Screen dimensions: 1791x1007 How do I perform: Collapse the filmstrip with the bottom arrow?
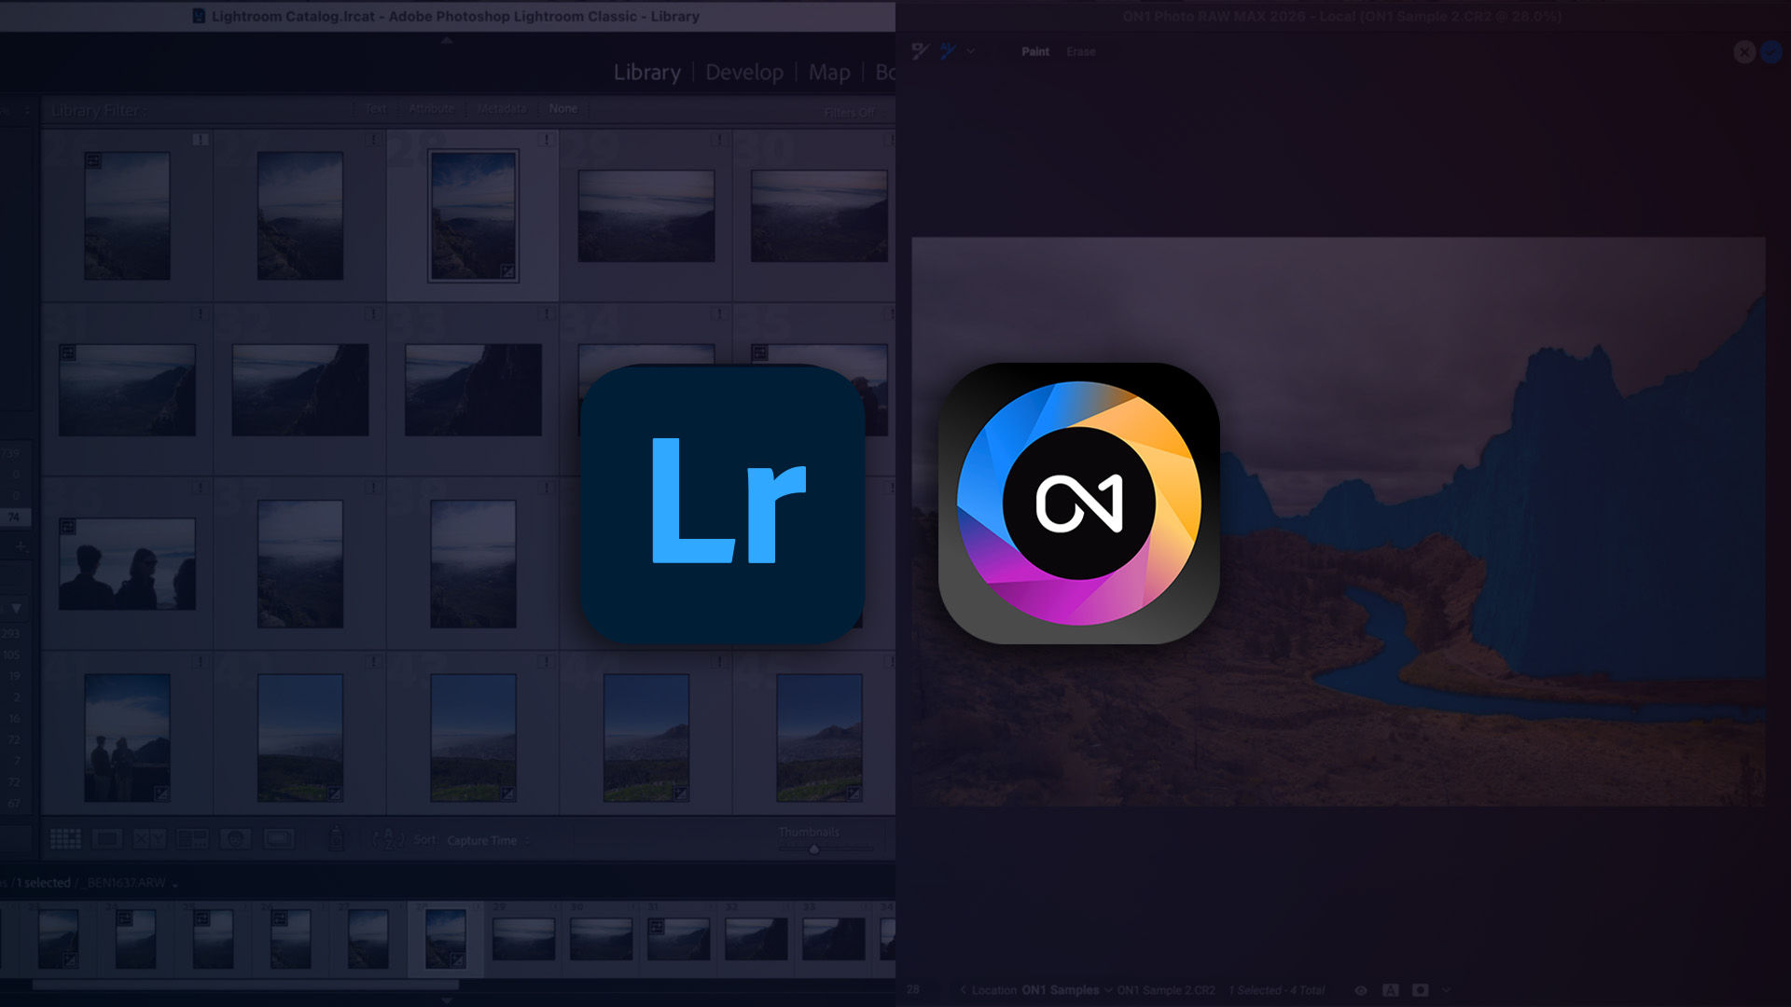pos(447,1000)
